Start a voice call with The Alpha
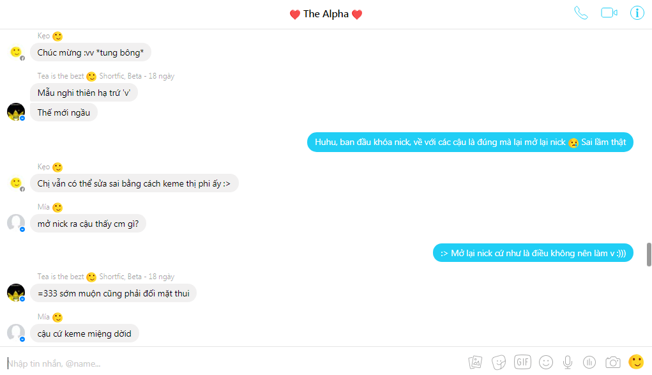The height and width of the screenshot is (375, 652). coord(581,13)
